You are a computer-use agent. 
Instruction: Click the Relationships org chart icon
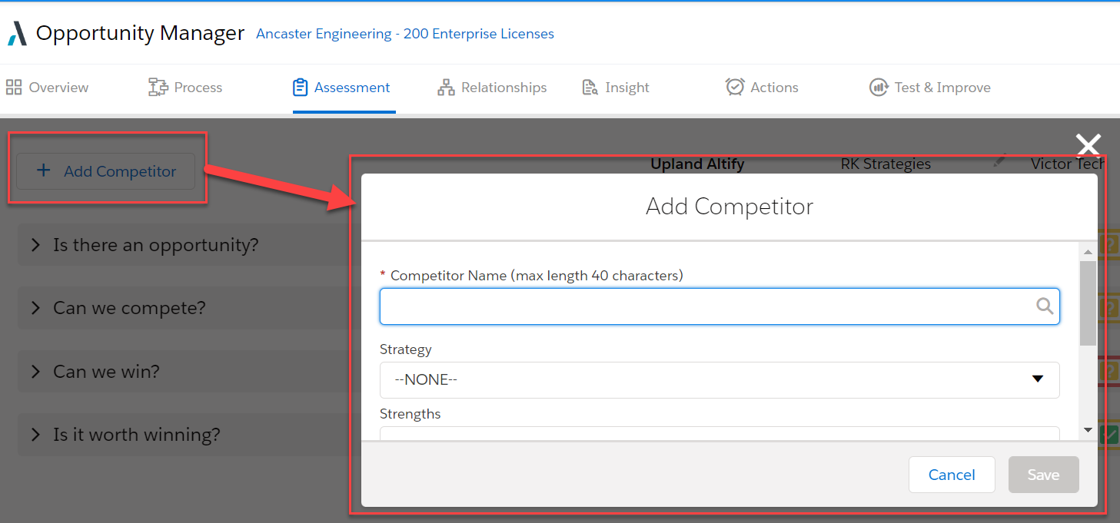click(446, 88)
